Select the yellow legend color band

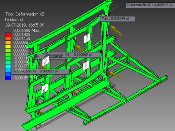pyautogui.click(x=8, y=46)
